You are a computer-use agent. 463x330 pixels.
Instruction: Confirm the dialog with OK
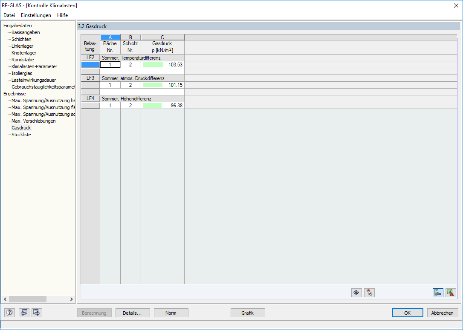(408, 313)
